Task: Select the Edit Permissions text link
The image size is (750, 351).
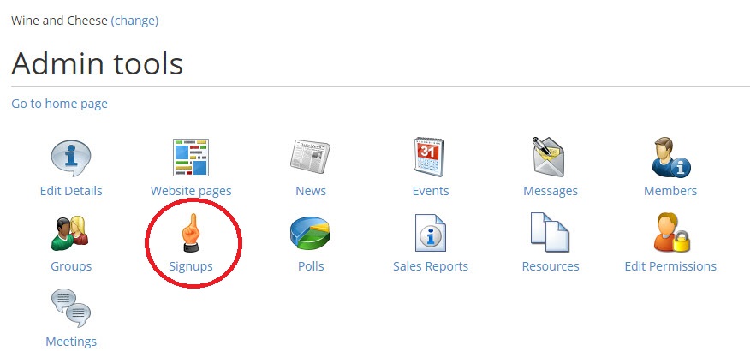Action: click(670, 266)
